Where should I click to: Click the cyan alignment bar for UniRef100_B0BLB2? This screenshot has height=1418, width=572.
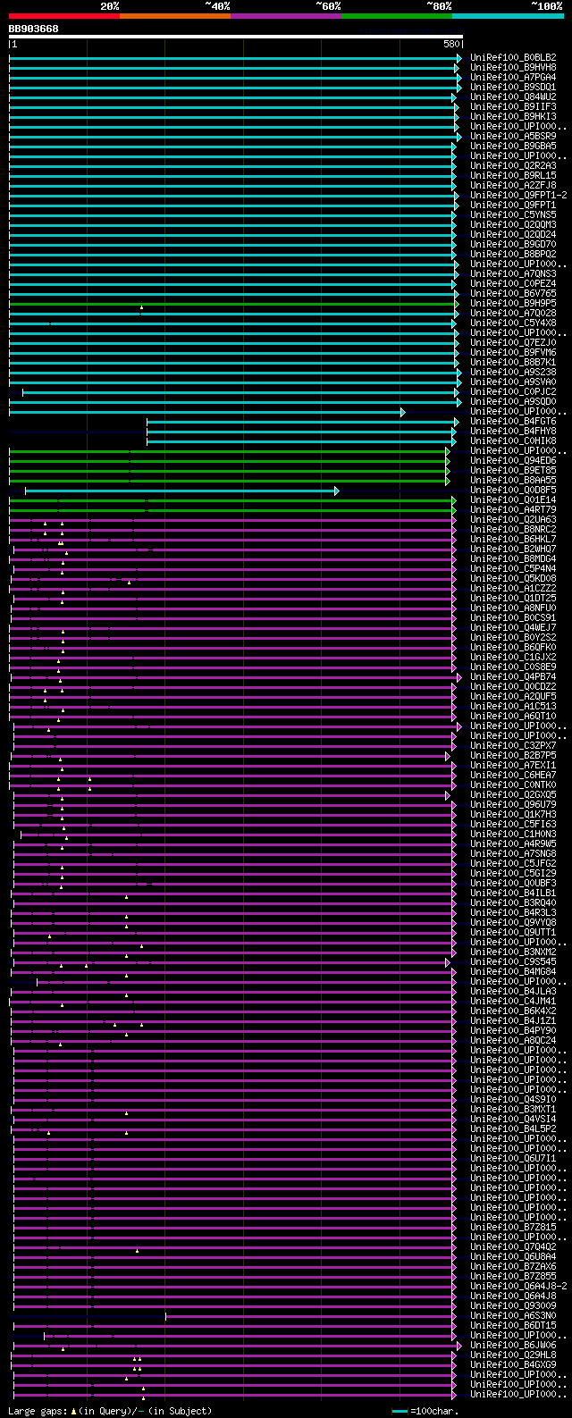click(x=235, y=58)
